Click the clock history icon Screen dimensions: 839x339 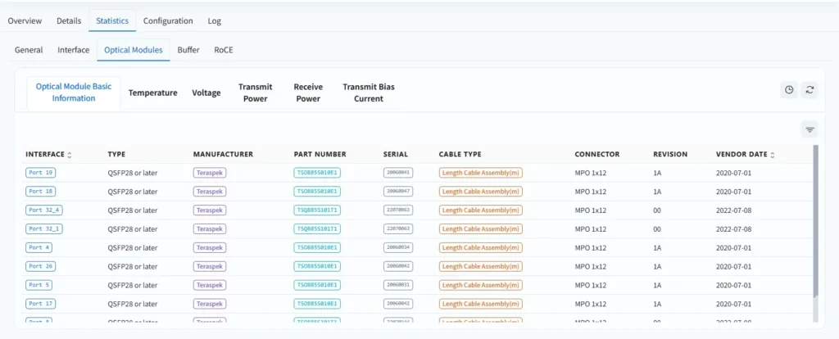(x=789, y=90)
